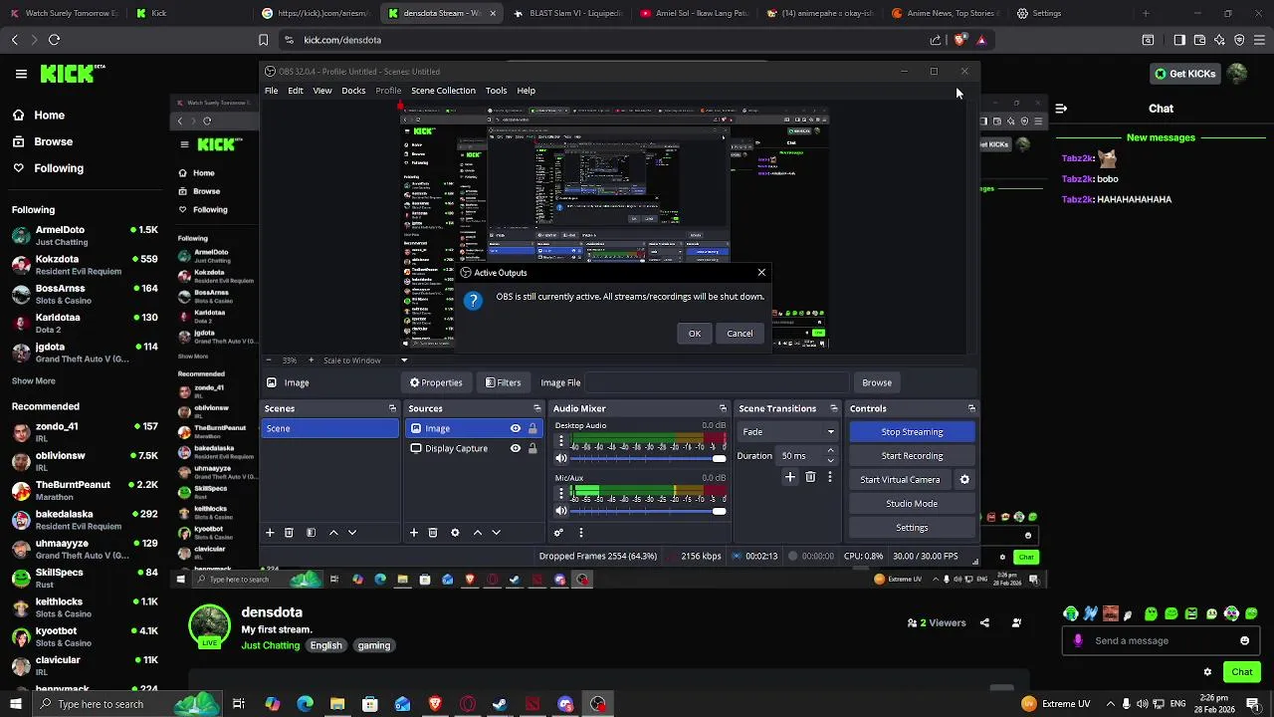Image resolution: width=1274 pixels, height=717 pixels.
Task: Open the Fade transition dropdown
Action: 788,432
